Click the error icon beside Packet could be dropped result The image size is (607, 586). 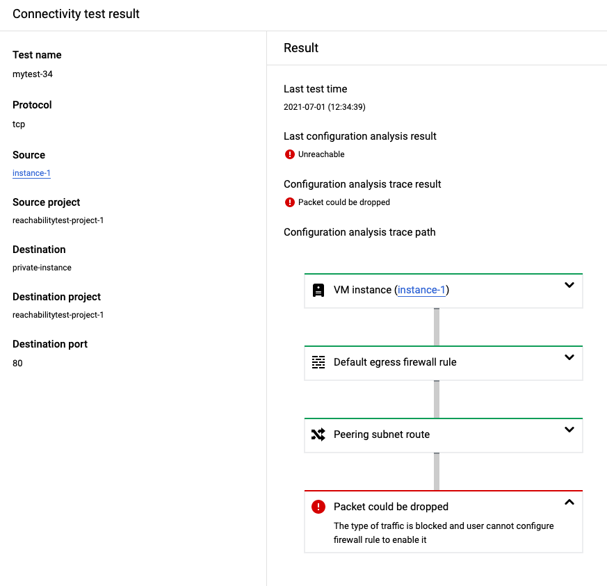click(x=290, y=202)
